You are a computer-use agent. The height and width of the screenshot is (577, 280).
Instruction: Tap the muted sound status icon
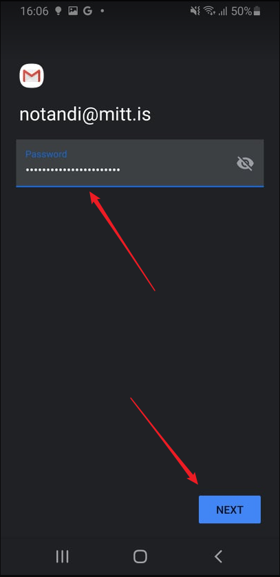tap(195, 11)
